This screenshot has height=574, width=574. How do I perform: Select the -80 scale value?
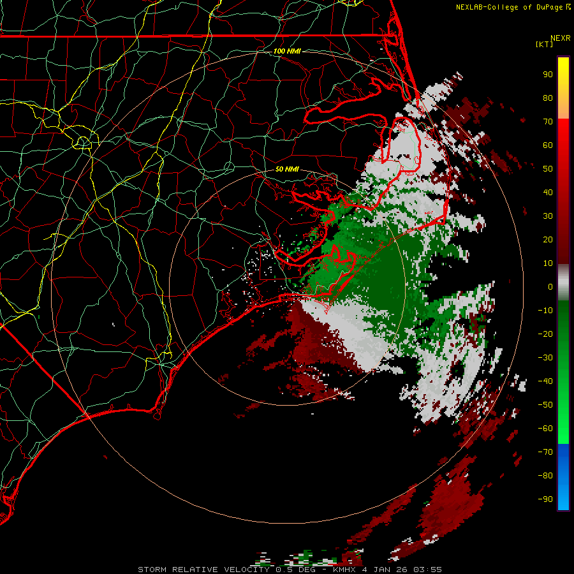tap(545, 476)
